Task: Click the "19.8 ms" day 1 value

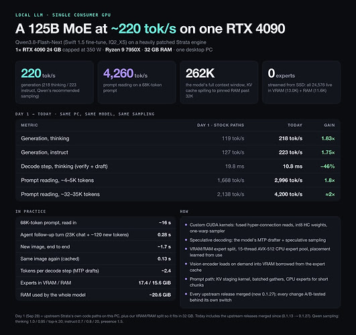Action: point(235,166)
